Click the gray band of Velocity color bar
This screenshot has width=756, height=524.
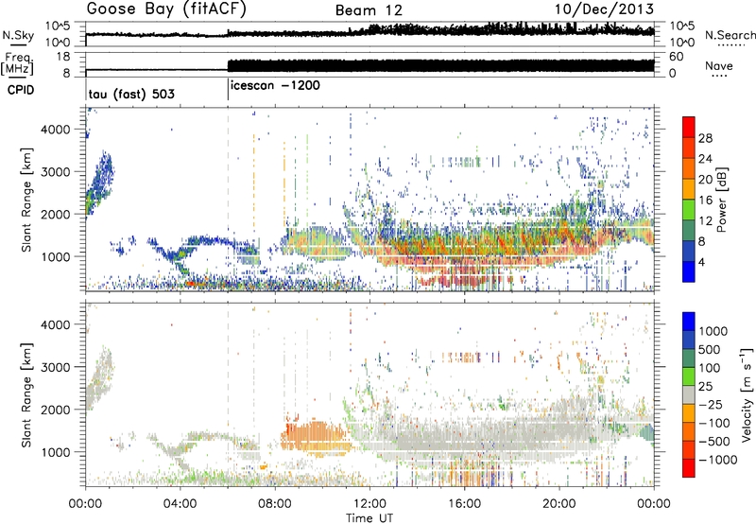689,394
